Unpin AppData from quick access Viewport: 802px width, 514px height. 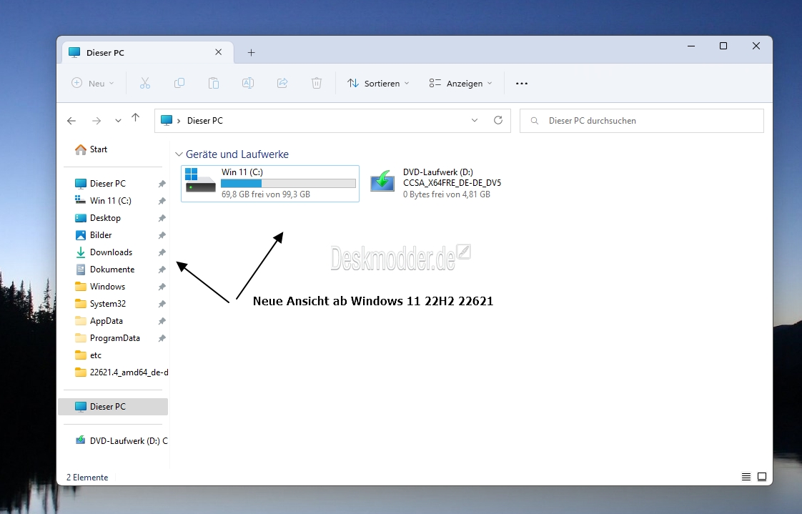click(x=162, y=321)
